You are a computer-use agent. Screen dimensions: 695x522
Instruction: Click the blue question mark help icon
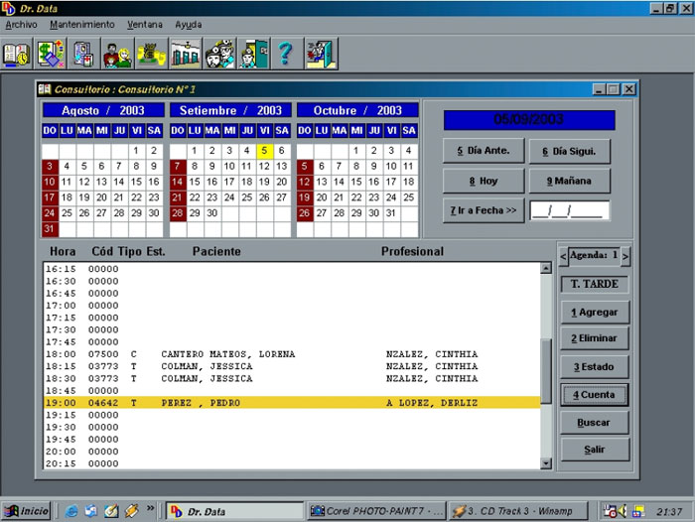click(286, 54)
